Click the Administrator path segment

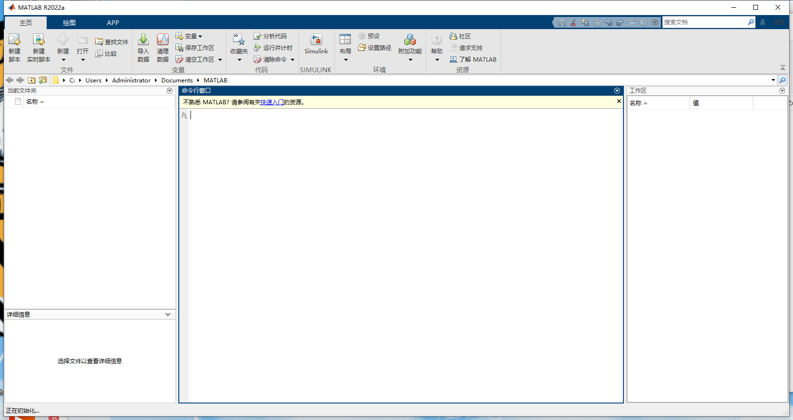[x=131, y=81]
